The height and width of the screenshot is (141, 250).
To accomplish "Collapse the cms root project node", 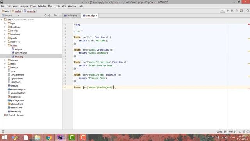I will (x=2, y=20).
